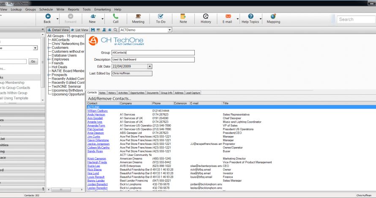Click the Back arrow toolbar icon
This screenshot has width=376, height=198.
[x=48, y=16]
